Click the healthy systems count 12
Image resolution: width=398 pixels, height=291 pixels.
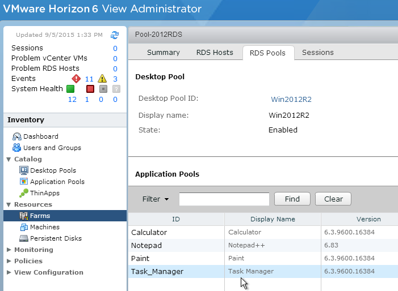point(72,100)
